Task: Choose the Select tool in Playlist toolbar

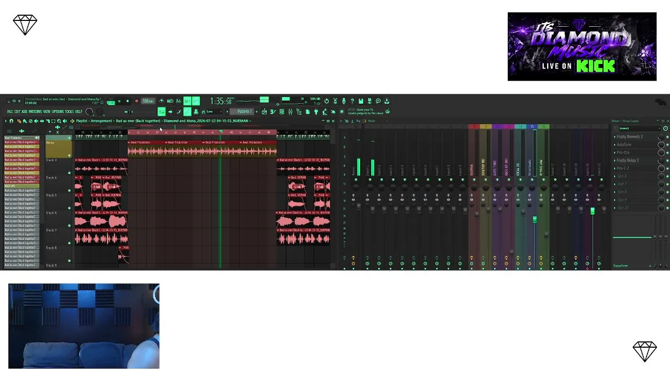Action: pyautogui.click(x=53, y=121)
